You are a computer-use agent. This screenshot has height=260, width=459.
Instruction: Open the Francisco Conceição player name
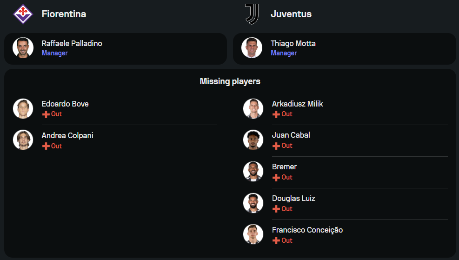click(307, 230)
